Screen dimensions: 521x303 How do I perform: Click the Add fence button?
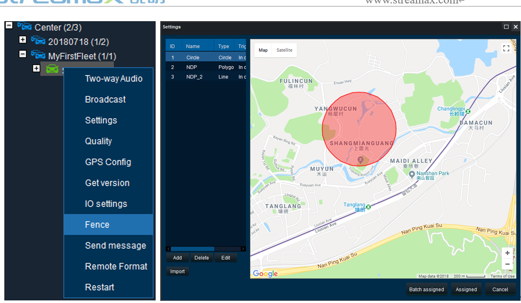click(x=177, y=258)
